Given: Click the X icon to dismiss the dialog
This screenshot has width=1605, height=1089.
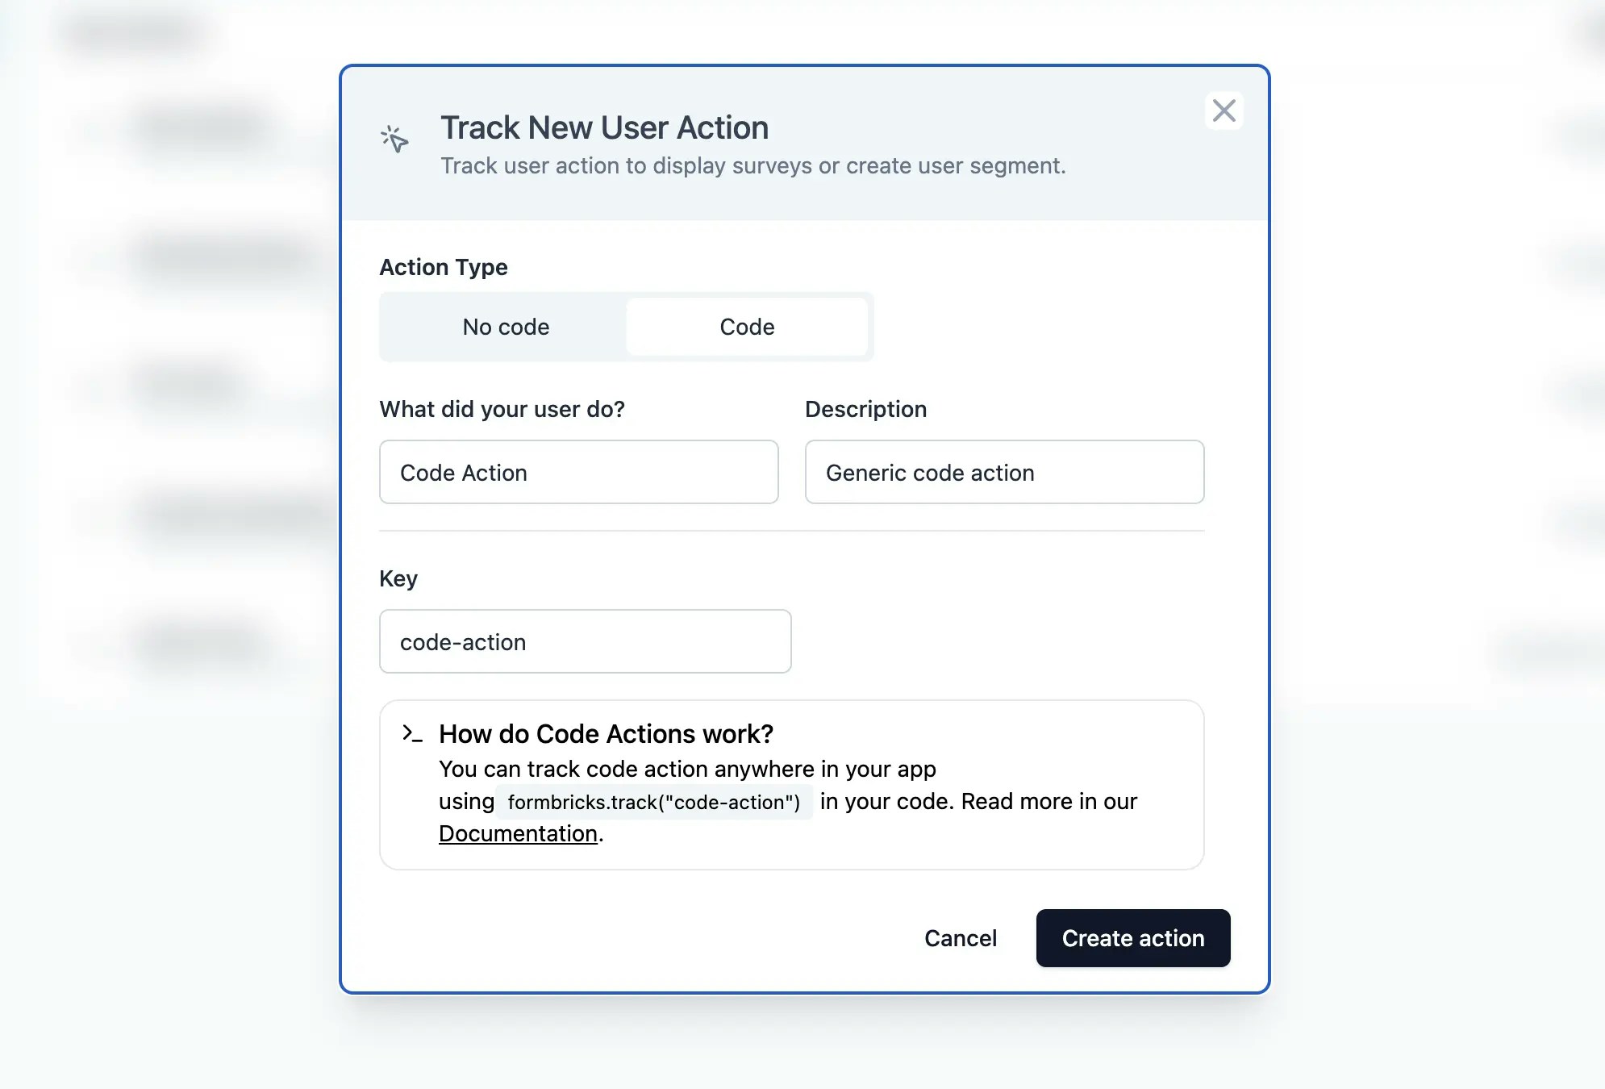Looking at the screenshot, I should click(1224, 111).
